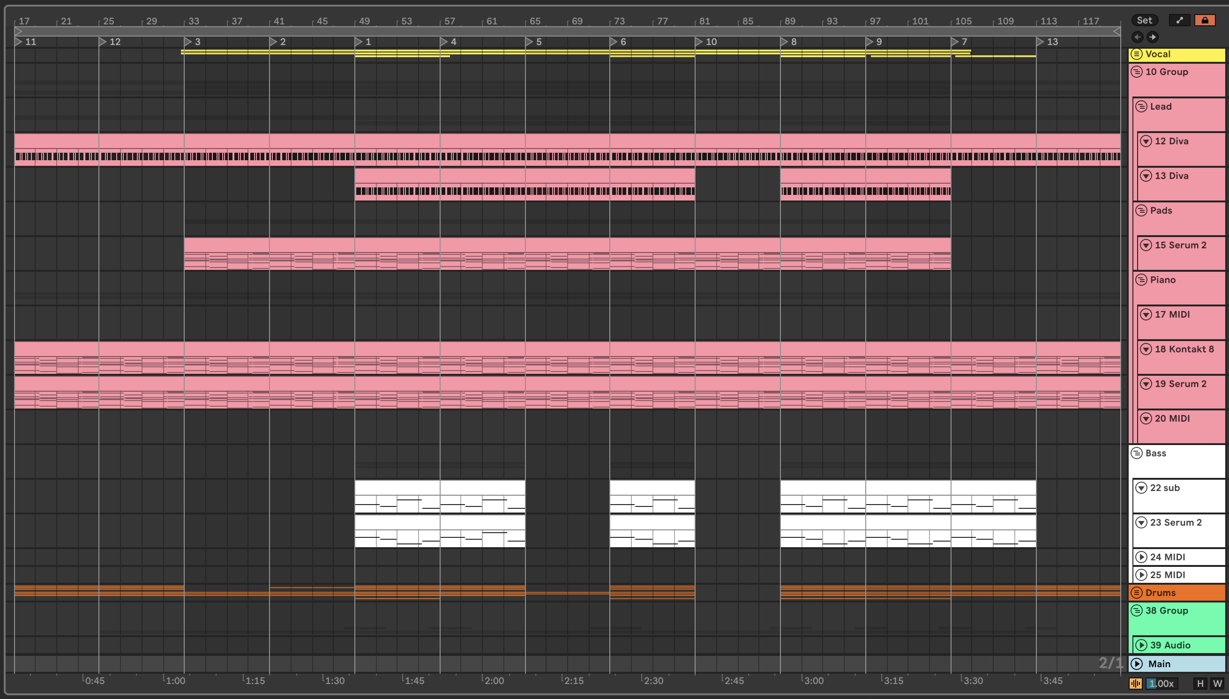The height and width of the screenshot is (699, 1229).
Task: Expand the 25 MIDI track
Action: 1141,575
